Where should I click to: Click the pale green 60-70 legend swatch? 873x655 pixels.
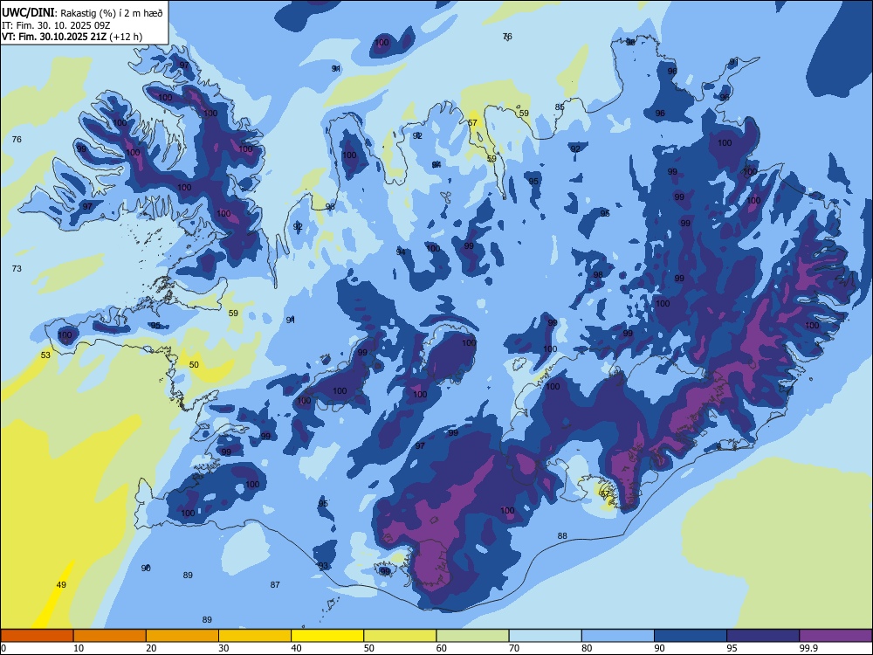[x=472, y=636]
